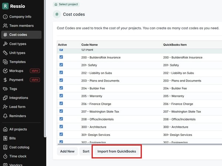Click QuickBooks item 204 - Builder Fee
The image size is (222, 166).
[x=175, y=89]
